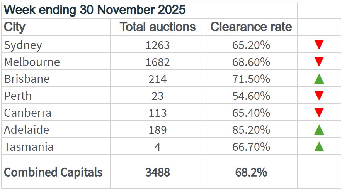Select Canberra's auction count 113
Image resolution: width=342 pixels, height=190 pixels.
[157, 113]
